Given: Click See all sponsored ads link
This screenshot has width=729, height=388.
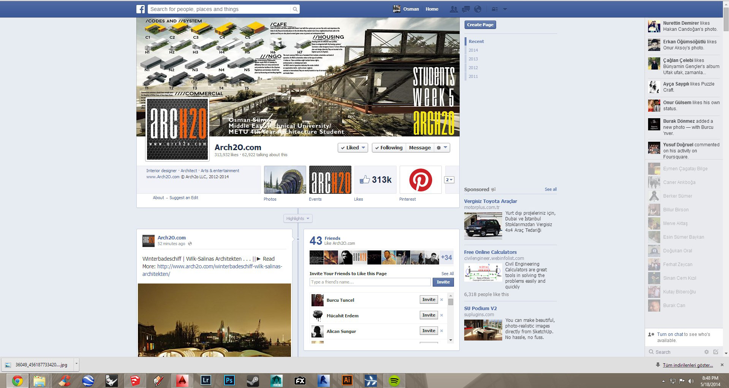Looking at the screenshot, I should [x=550, y=189].
